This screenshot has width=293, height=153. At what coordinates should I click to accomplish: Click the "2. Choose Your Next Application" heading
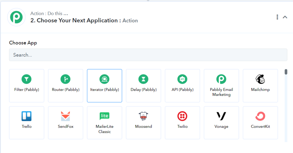pyautogui.click(x=76, y=20)
